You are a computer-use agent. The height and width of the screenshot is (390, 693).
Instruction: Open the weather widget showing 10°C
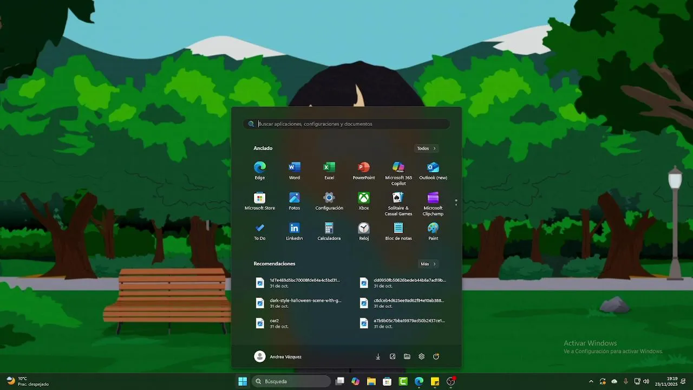click(x=28, y=381)
